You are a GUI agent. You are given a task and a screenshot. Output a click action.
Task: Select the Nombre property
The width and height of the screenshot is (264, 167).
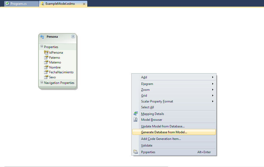[55, 67]
